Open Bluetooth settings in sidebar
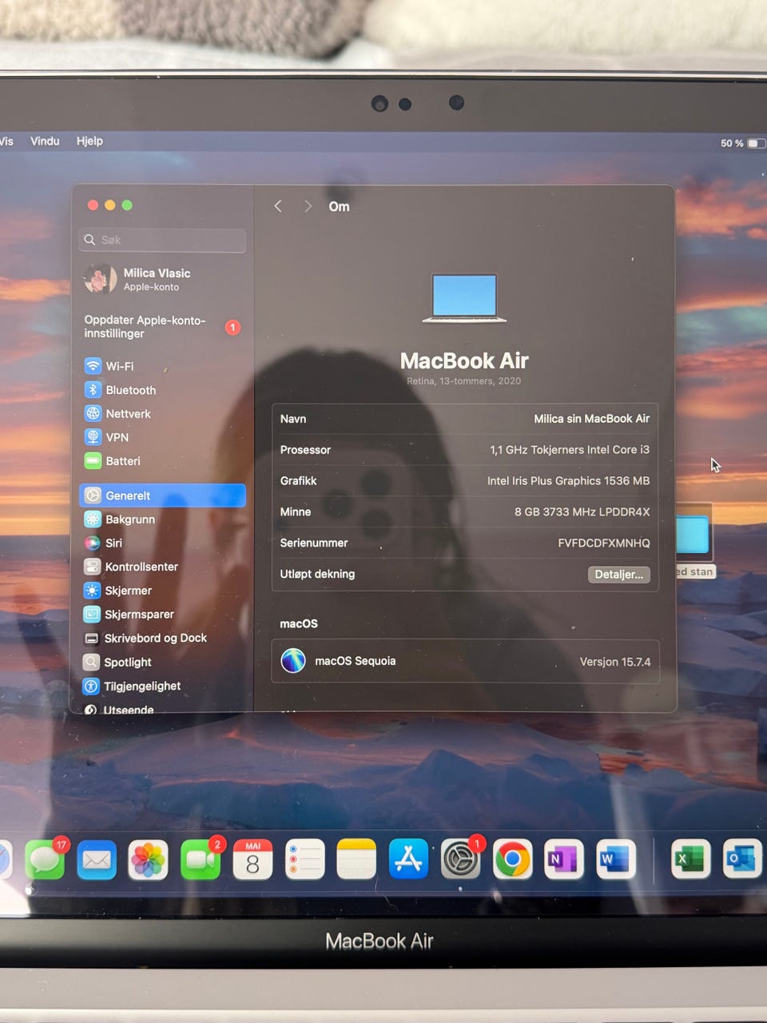The width and height of the screenshot is (767, 1023). [x=162, y=390]
